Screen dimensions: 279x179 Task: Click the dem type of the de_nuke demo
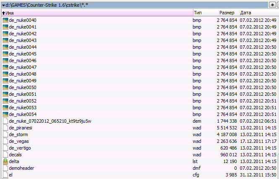(197, 121)
